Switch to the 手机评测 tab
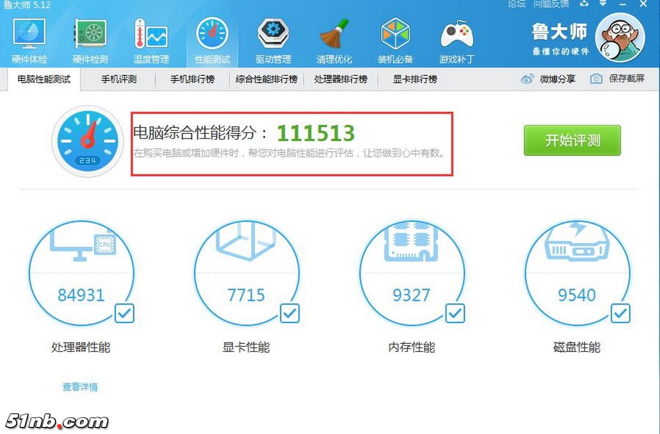This screenshot has height=434, width=660. (118, 79)
